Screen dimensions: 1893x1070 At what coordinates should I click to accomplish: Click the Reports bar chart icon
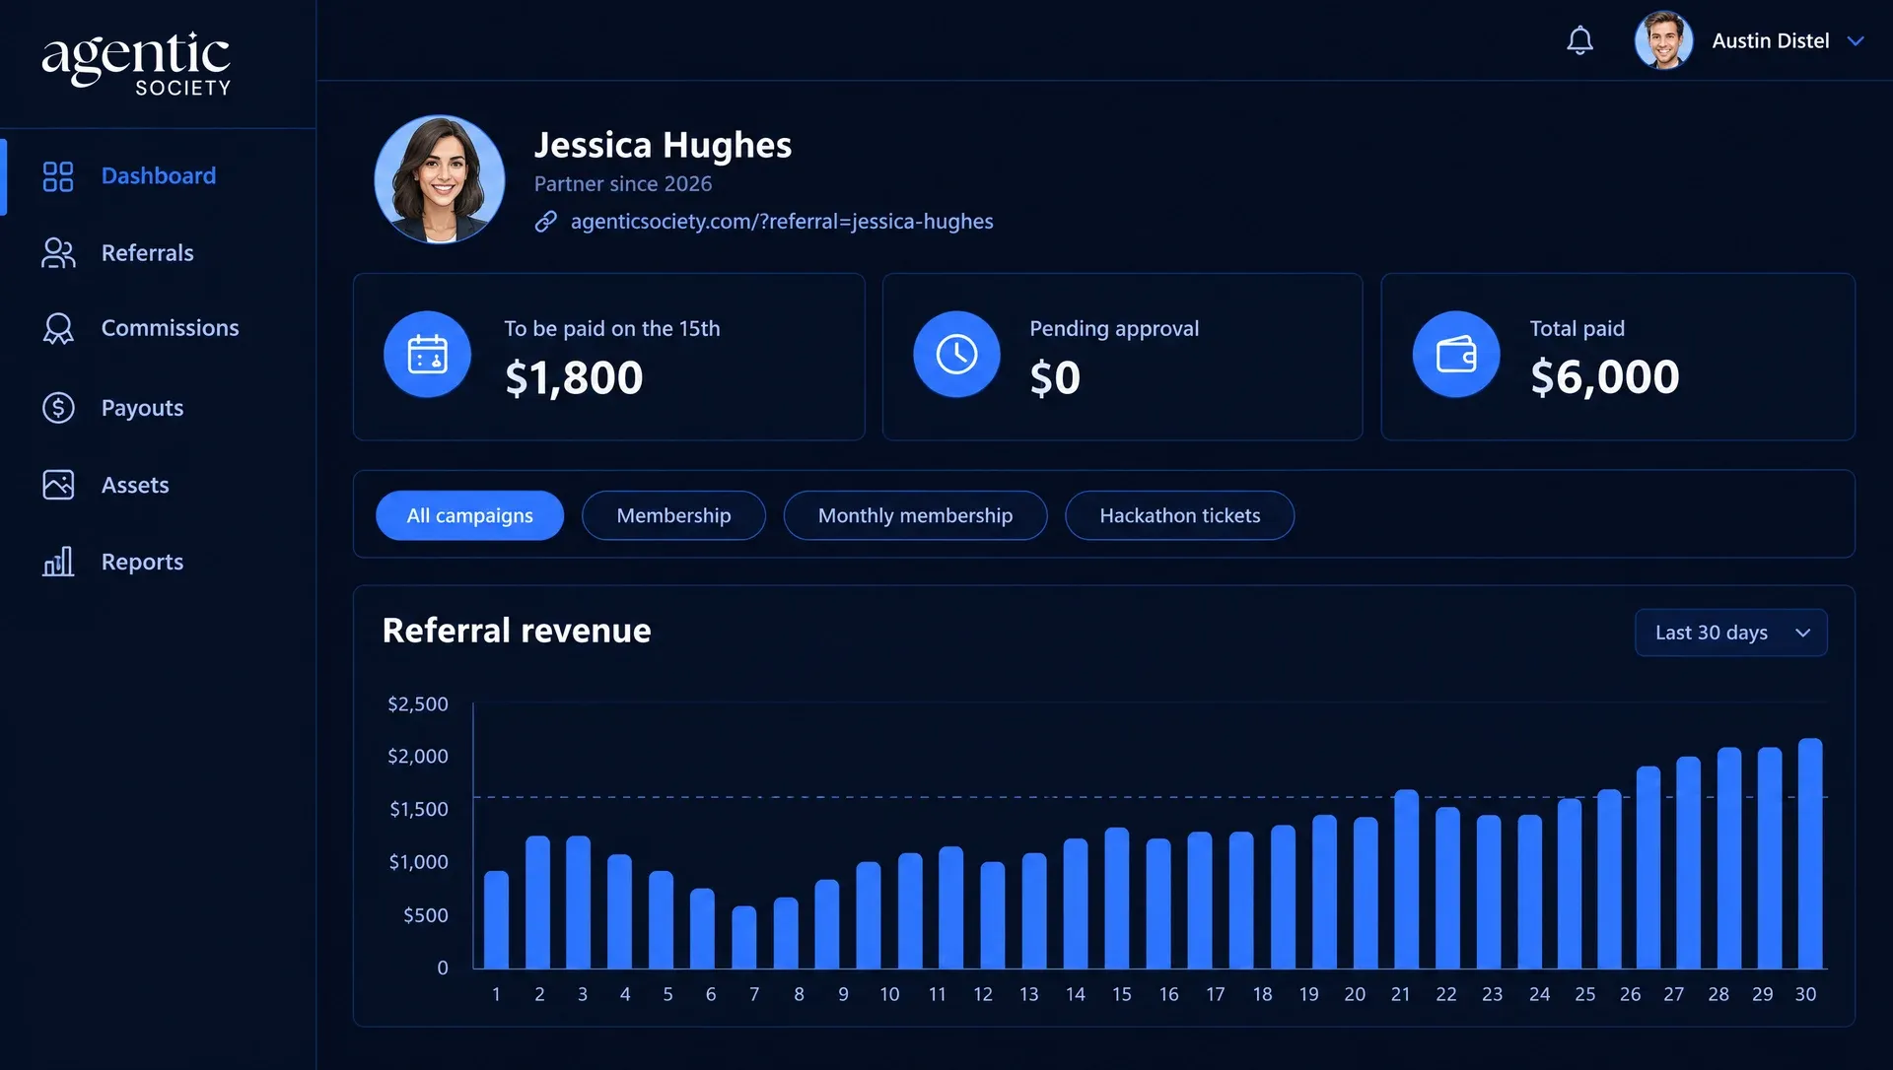tap(58, 562)
